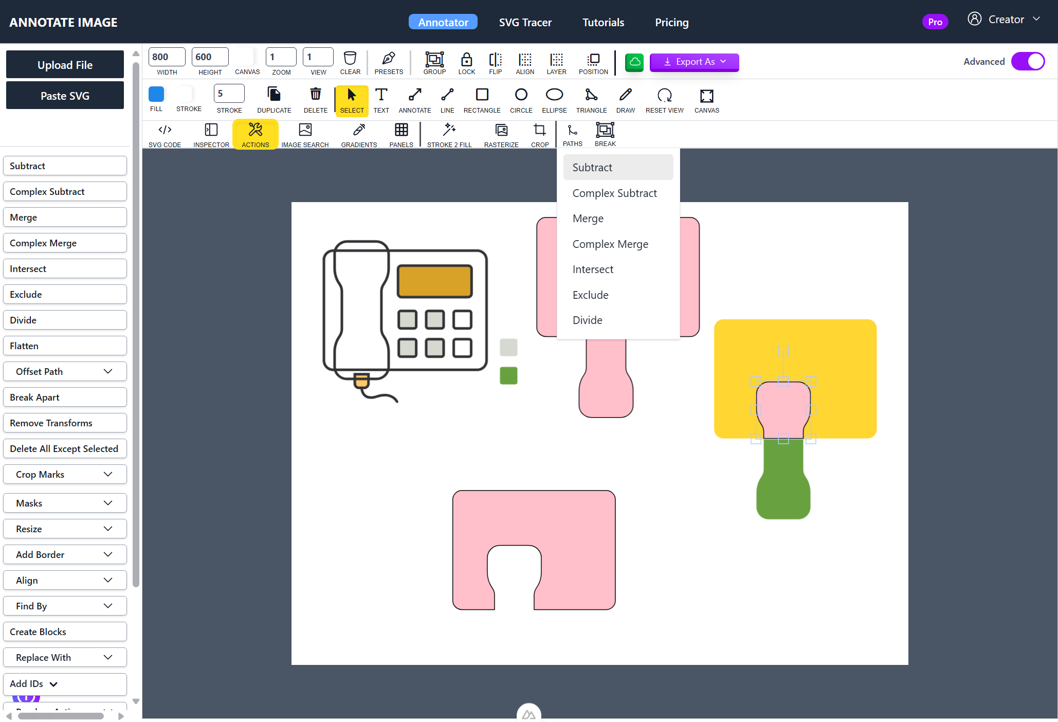Click the Break Apart button
This screenshot has height=722, width=1058.
point(65,397)
